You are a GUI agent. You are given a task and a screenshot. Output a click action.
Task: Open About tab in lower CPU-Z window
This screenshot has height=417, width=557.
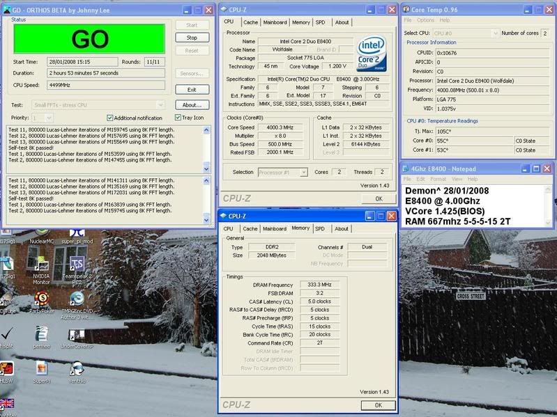[342, 229]
